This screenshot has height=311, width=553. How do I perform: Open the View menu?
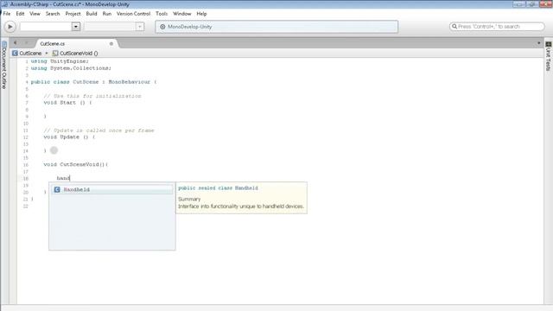[35, 14]
